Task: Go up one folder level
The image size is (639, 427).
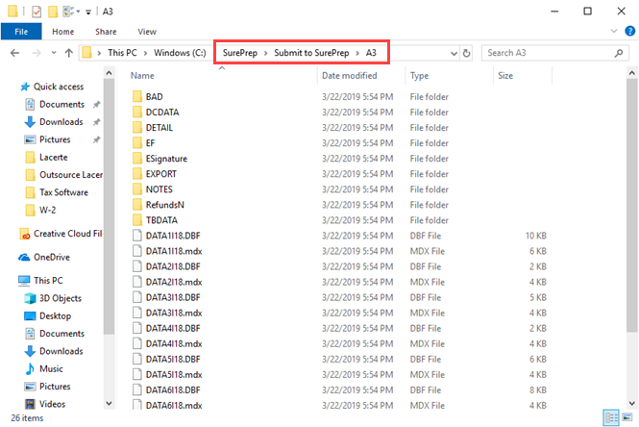Action: pyautogui.click(x=69, y=53)
